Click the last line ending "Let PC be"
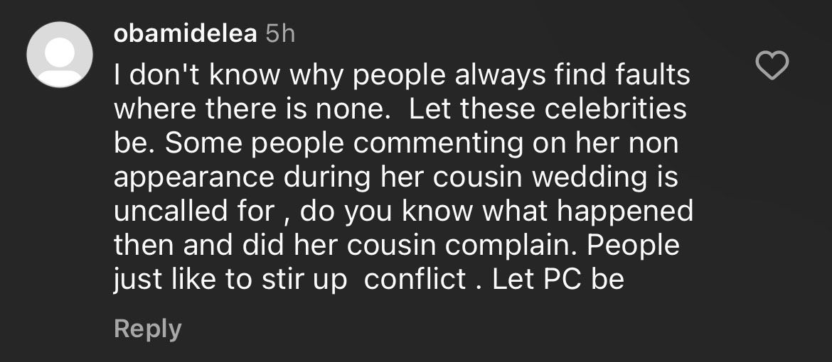832x362 pixels. (x=368, y=279)
